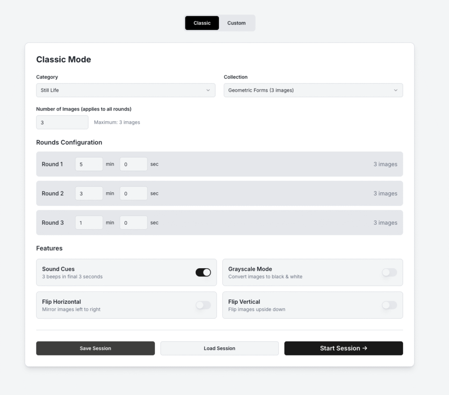Image resolution: width=449 pixels, height=395 pixels.
Task: Click the Load Session button
Action: coord(219,348)
